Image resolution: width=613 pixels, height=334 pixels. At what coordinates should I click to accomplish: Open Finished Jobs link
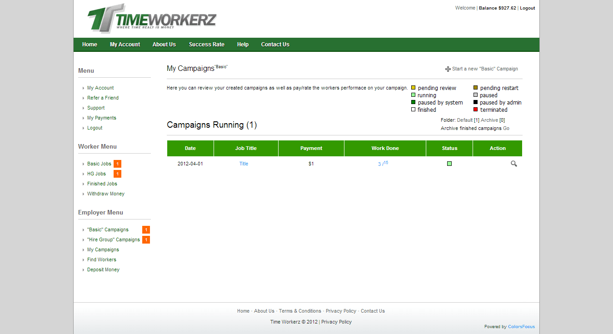102,184
